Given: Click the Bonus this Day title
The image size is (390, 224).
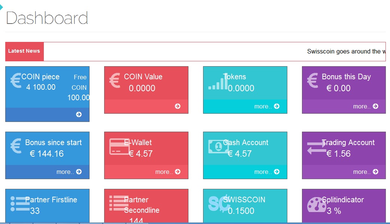Looking at the screenshot, I should tap(346, 77).
